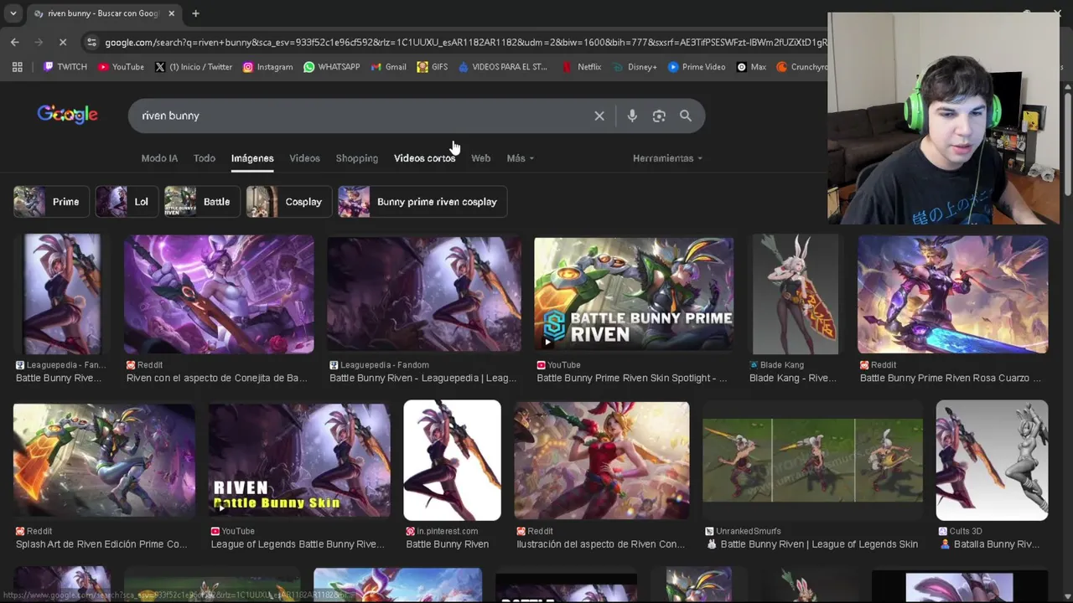Open in.pinterest.com Battle Bunny Riven image
Image resolution: width=1073 pixels, height=603 pixels.
452,460
